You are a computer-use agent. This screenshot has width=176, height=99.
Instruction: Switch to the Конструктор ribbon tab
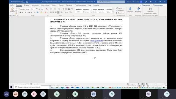[45, 5]
